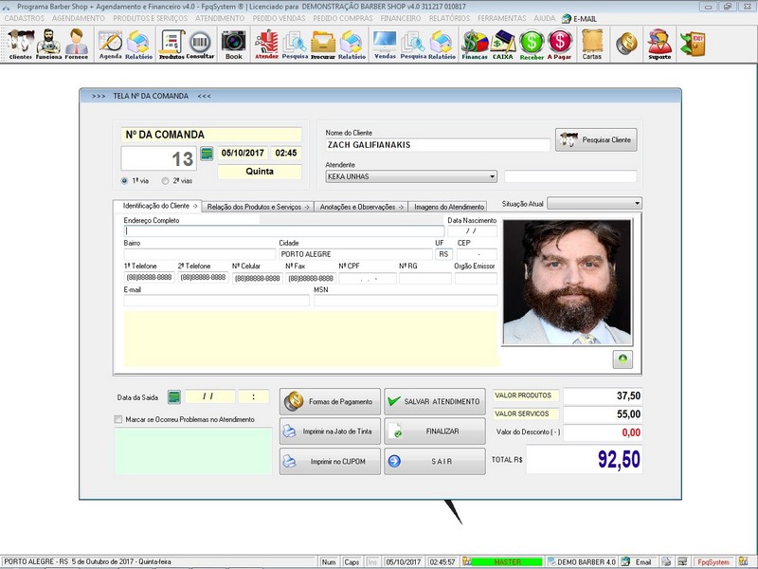Click the red Atender icon
Screen dimensions: 758x569
pyautogui.click(x=266, y=44)
